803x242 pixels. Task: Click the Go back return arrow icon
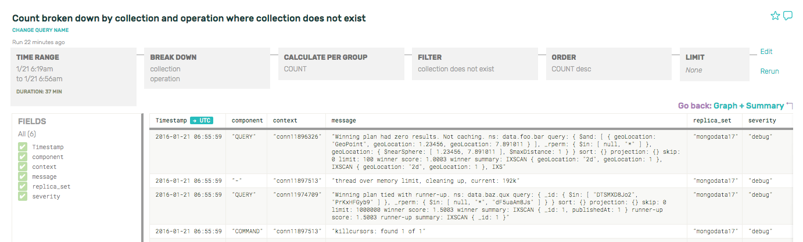coord(789,106)
